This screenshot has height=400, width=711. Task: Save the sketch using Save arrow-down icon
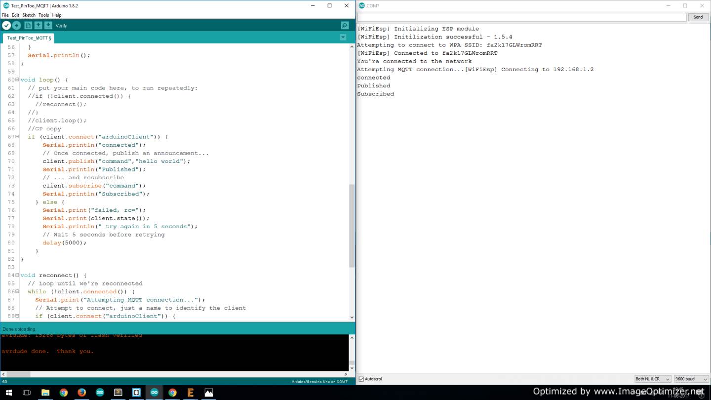click(48, 25)
